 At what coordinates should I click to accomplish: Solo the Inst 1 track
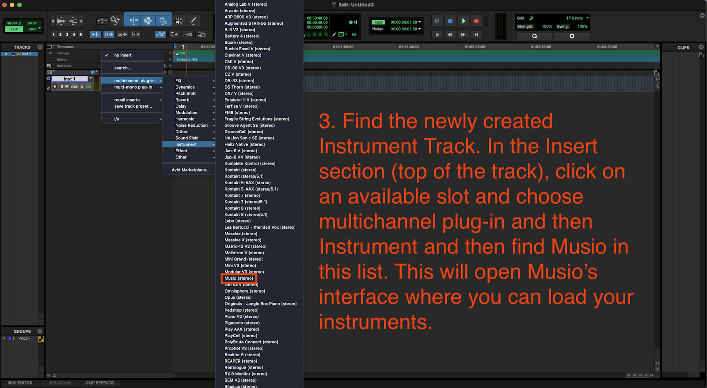pos(62,87)
